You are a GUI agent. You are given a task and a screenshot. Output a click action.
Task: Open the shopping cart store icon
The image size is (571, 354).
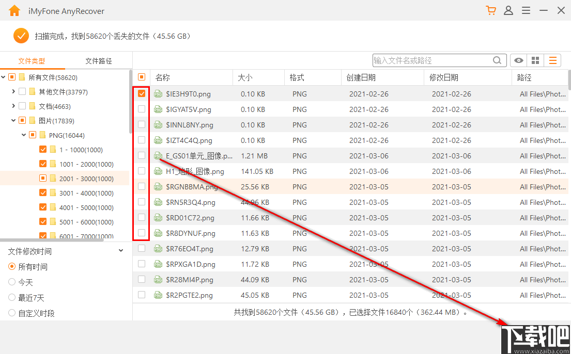[x=490, y=10]
